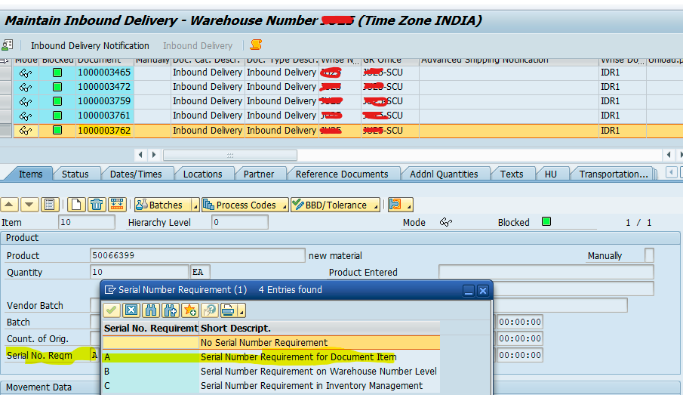This screenshot has height=395, width=683.
Task: Click document number 1000003472 cell
Action: tap(104, 87)
